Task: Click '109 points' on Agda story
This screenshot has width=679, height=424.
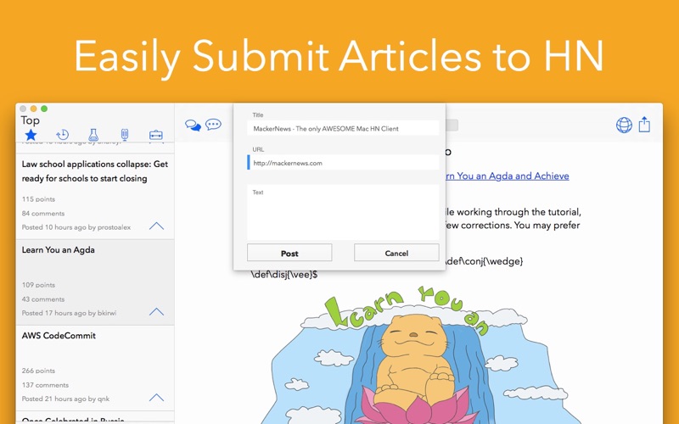Action: click(x=38, y=285)
